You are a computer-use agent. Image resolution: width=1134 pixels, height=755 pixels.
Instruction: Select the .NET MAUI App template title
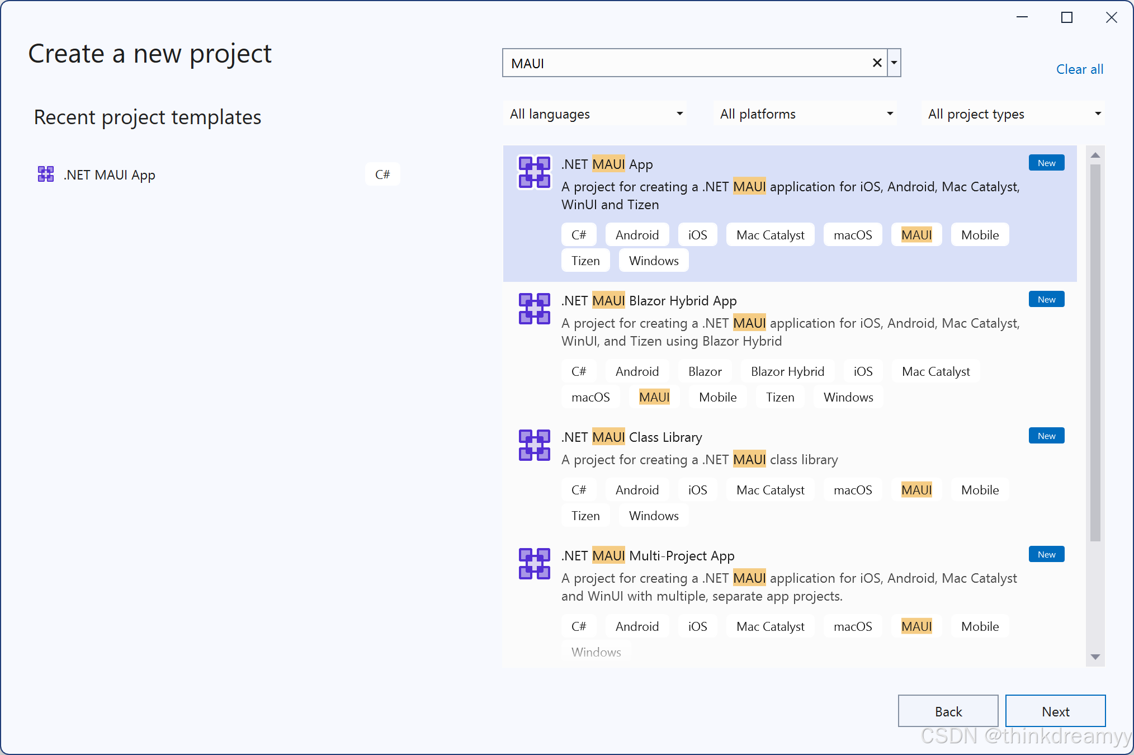tap(607, 164)
